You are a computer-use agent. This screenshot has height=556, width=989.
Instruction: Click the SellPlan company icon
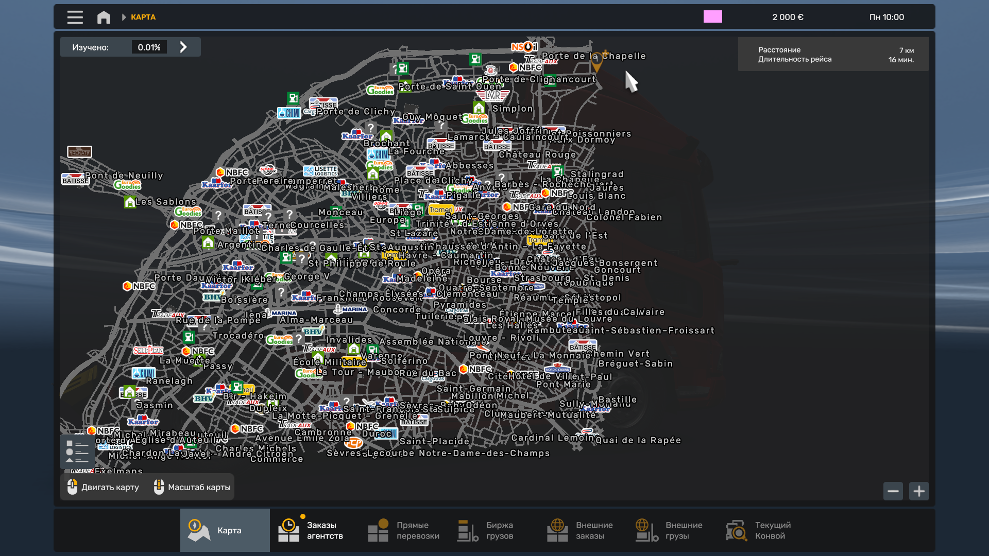148,350
